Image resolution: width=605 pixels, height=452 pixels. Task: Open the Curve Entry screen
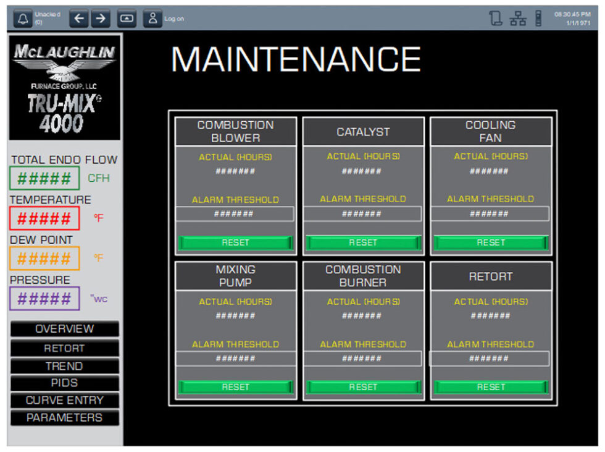pyautogui.click(x=65, y=400)
